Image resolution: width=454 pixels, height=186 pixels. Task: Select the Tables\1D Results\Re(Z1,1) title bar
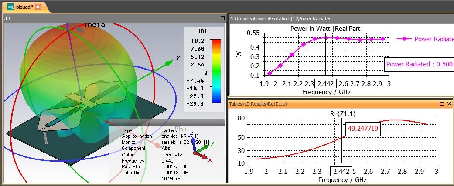(341, 104)
